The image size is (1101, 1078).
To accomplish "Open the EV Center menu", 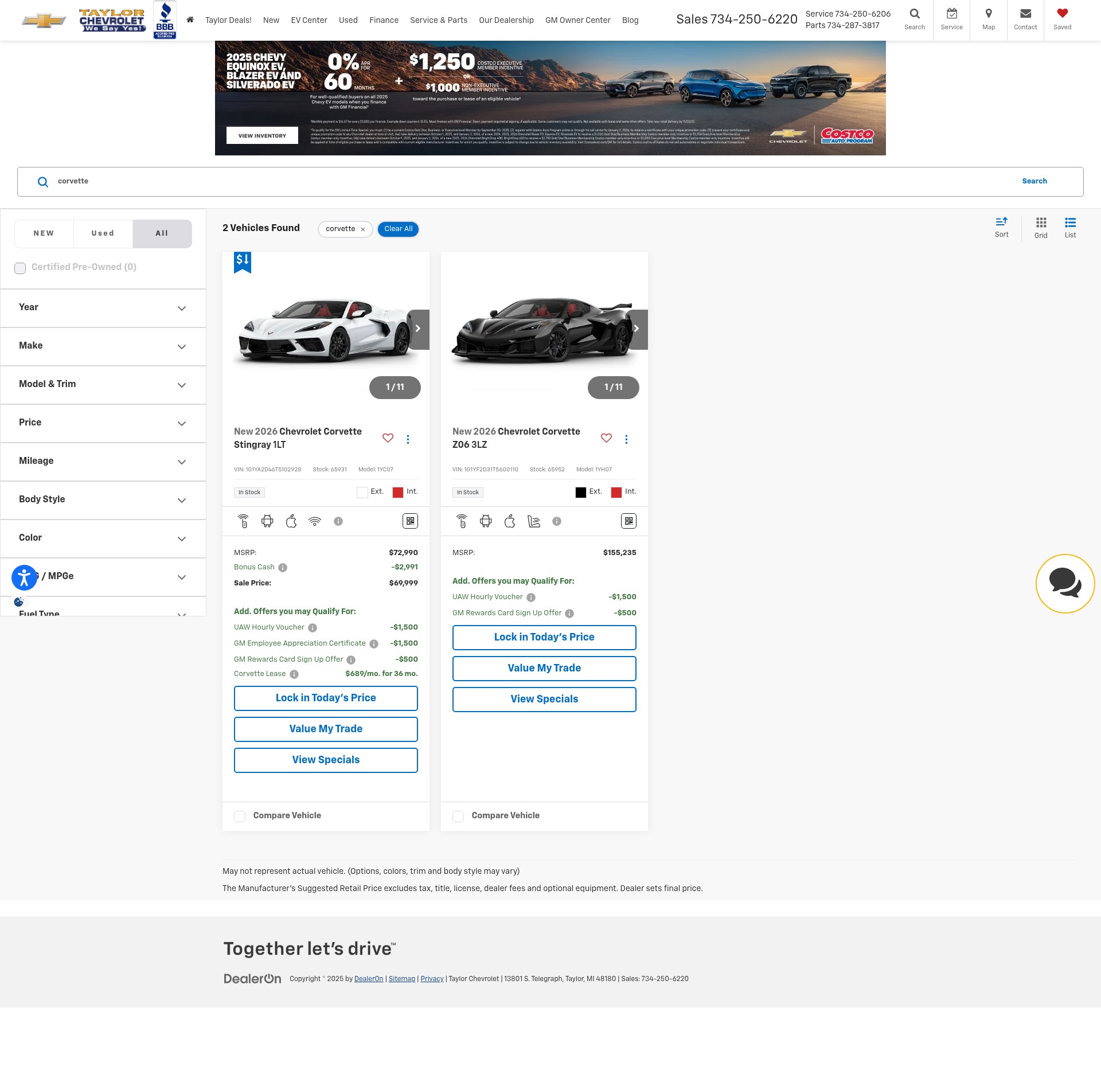I will [309, 20].
